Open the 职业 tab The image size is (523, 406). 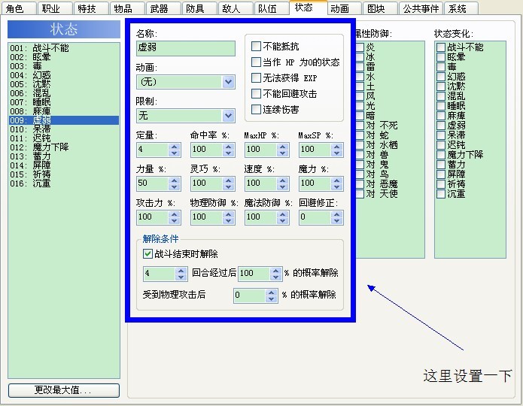55,8
